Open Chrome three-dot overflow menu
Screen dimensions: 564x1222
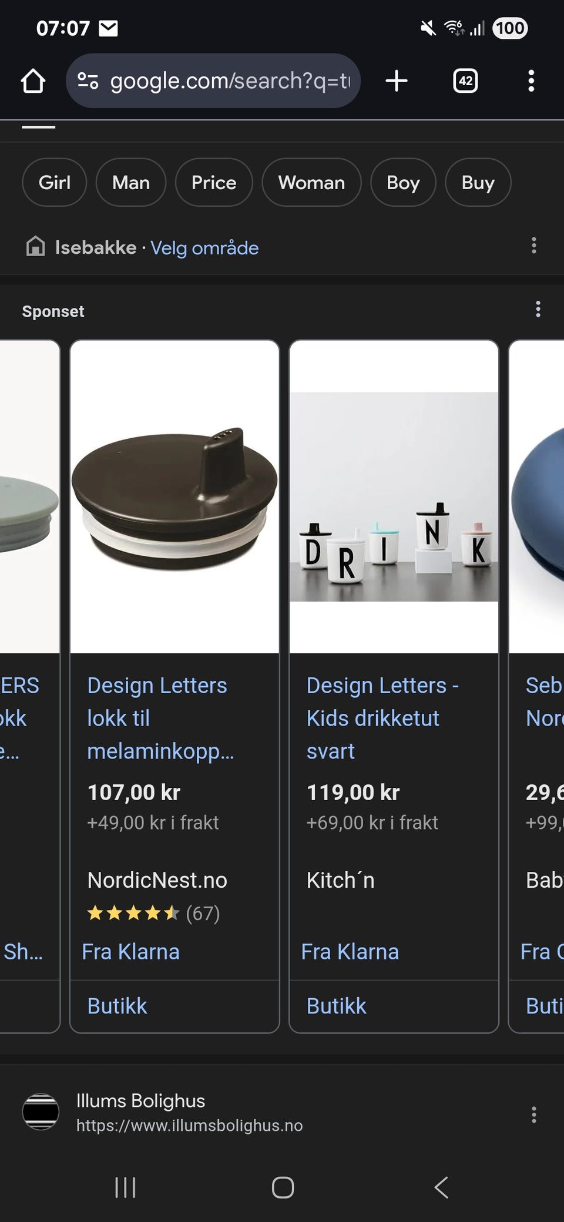point(531,80)
